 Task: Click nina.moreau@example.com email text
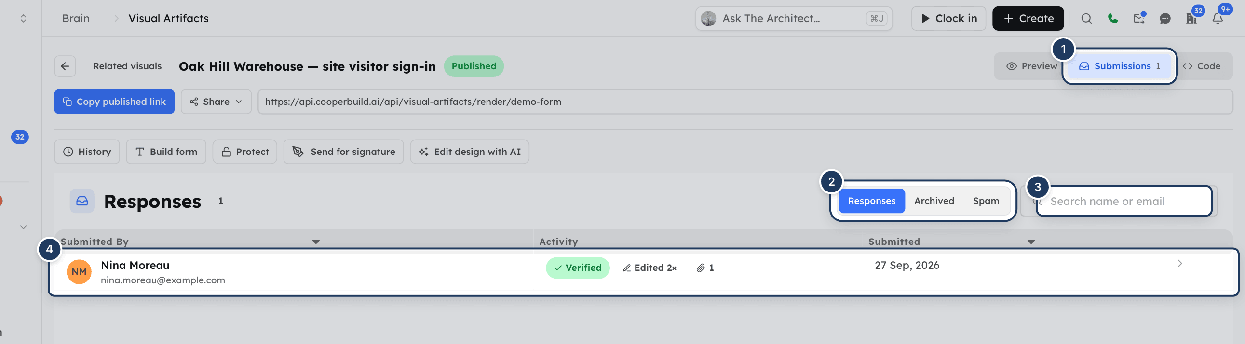[163, 280]
